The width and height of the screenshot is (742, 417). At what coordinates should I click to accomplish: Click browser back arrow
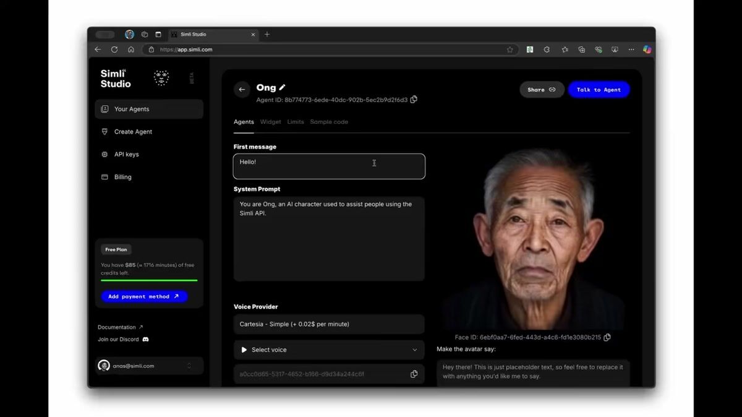click(x=98, y=49)
